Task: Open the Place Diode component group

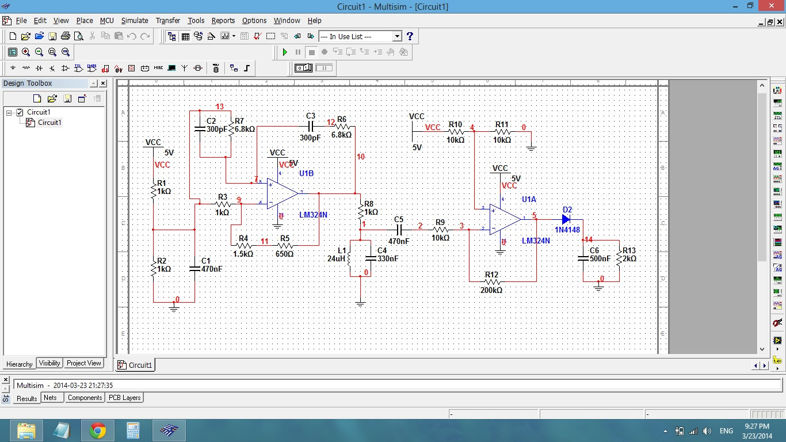Action: coord(40,68)
